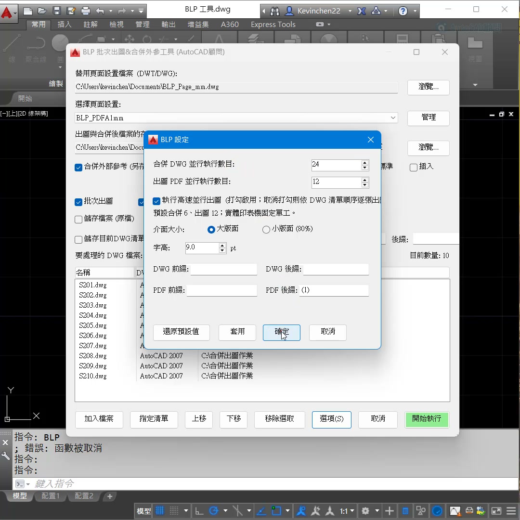Image resolution: width=520 pixels, height=520 pixels.
Task: Select S205.dwg in the file list
Action: pyautogui.click(x=93, y=325)
